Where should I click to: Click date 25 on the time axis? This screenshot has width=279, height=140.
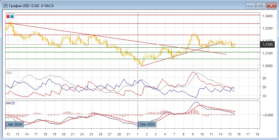pos(91,135)
